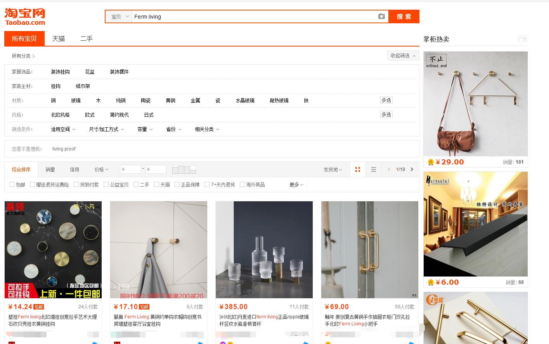Go to the next results page arrow
549x344 pixels.
412,169
